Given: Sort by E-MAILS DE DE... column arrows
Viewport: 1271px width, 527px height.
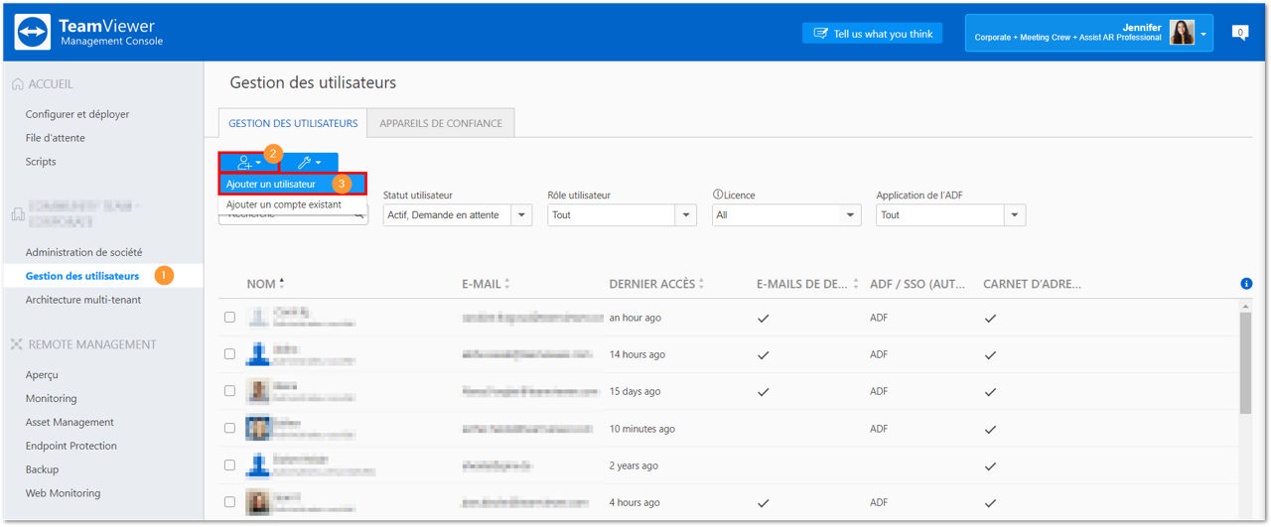Looking at the screenshot, I should [x=855, y=284].
